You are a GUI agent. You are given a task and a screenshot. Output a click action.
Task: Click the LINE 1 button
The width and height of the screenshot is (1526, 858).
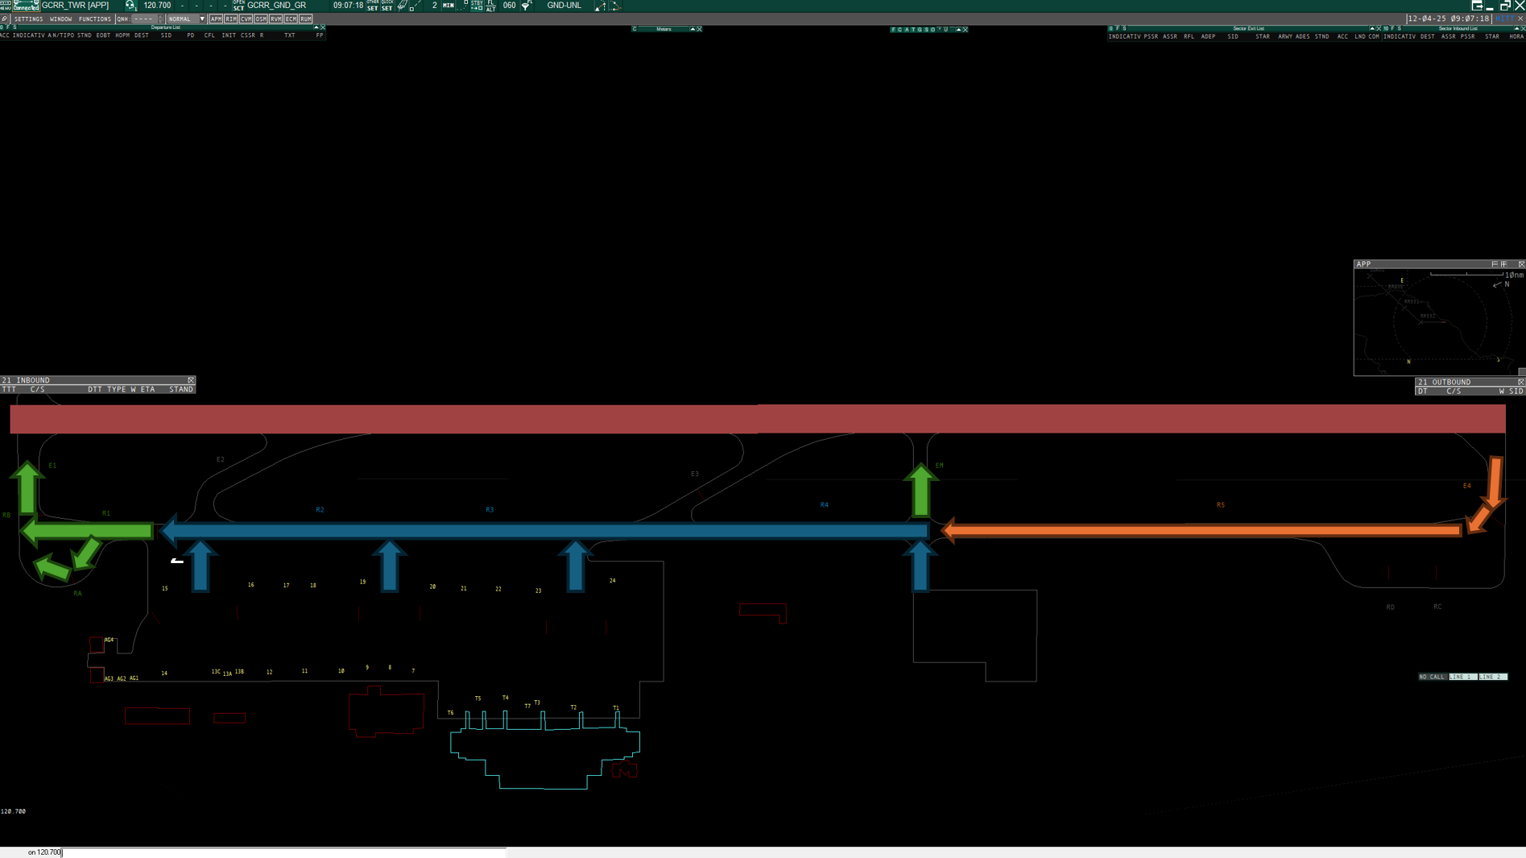(x=1462, y=677)
